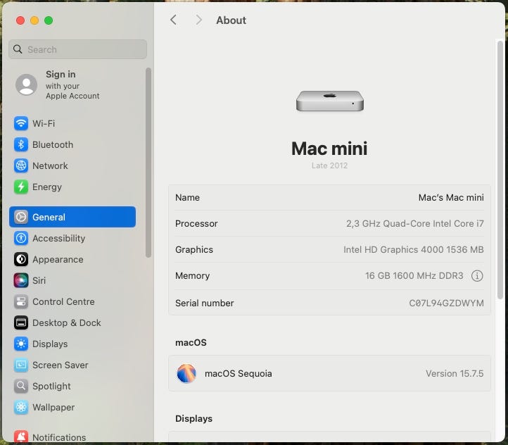Select the Network globe icon
508x445 pixels.
[21, 165]
